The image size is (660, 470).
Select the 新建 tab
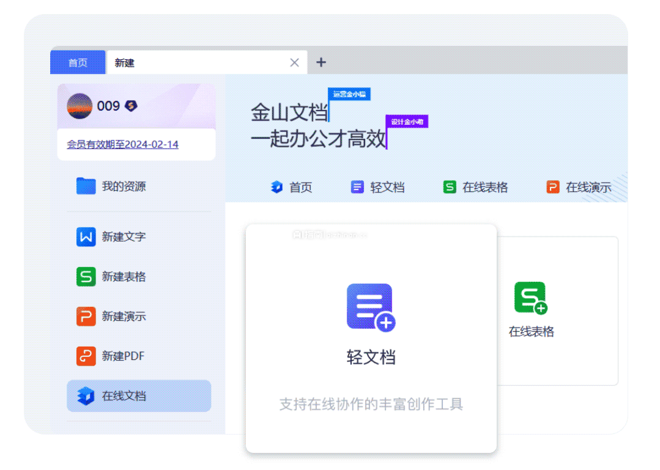(x=207, y=62)
